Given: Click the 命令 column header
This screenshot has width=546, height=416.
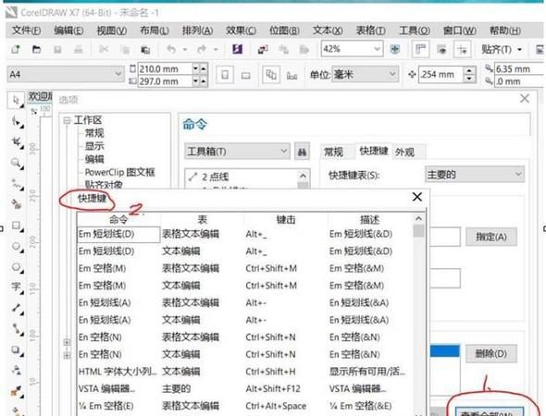Looking at the screenshot, I should [118, 219].
